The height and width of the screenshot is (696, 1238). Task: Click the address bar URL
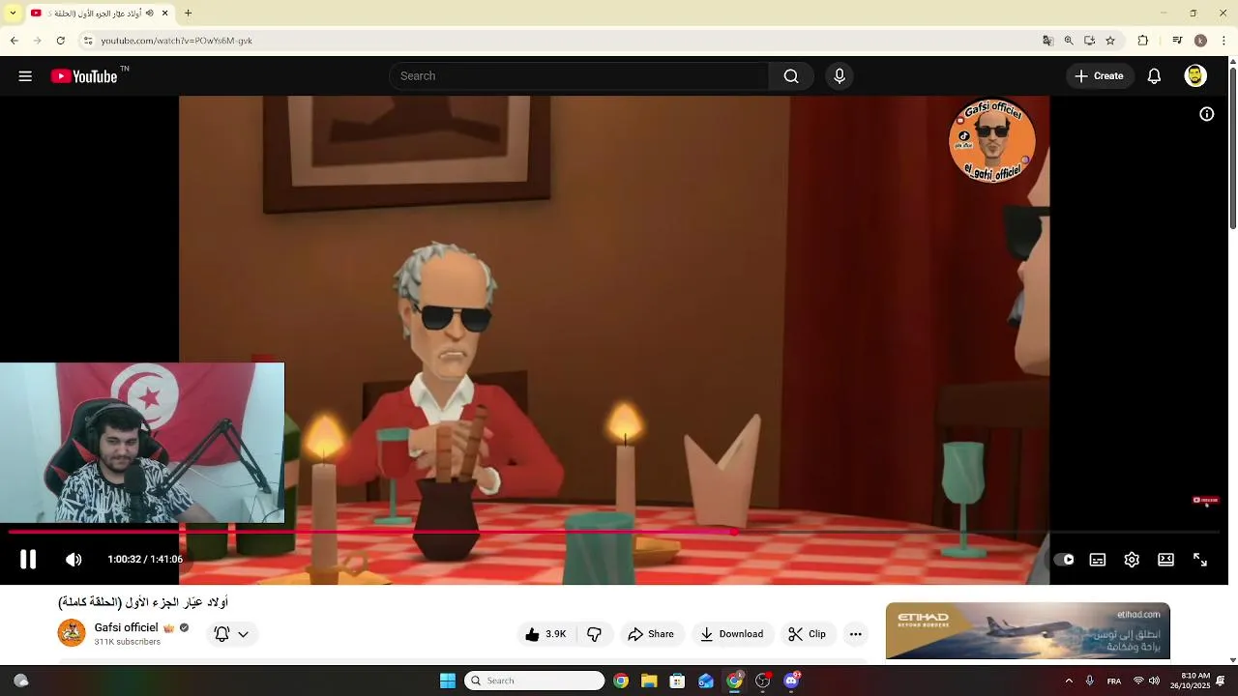pyautogui.click(x=177, y=41)
